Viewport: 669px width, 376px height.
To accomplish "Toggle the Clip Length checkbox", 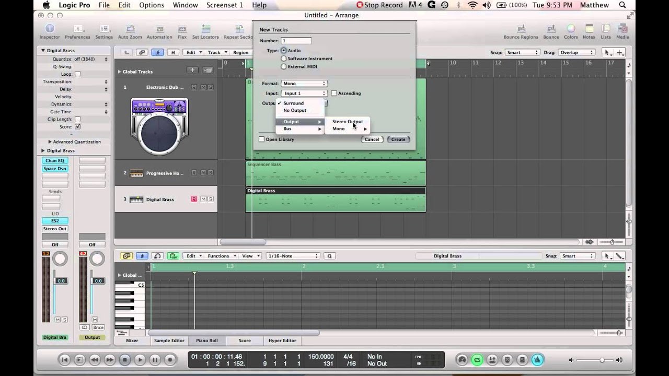I will (77, 119).
